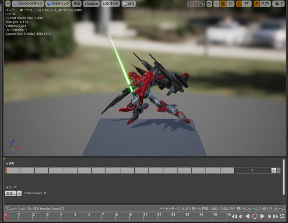288x223 pixels.
Task: Collapse the カーブ section
Action: click(7, 187)
